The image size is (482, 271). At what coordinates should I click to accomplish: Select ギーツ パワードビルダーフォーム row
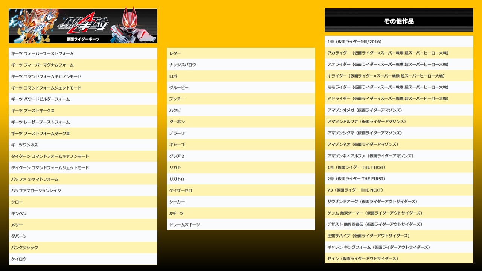tap(83, 99)
